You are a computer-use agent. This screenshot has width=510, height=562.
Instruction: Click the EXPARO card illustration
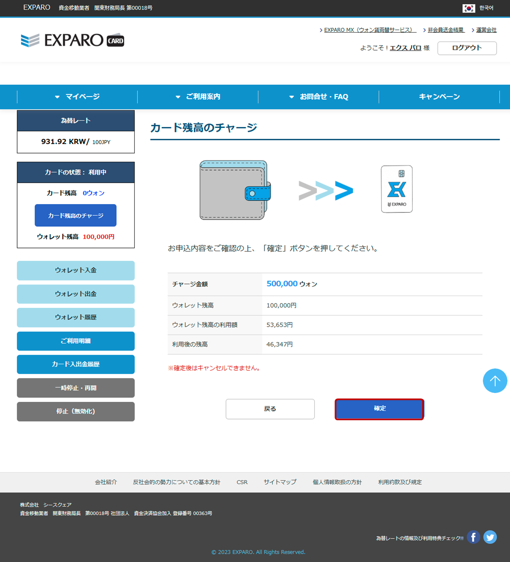click(397, 189)
